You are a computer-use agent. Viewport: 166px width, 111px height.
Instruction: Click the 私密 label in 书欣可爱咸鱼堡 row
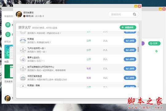(89, 78)
